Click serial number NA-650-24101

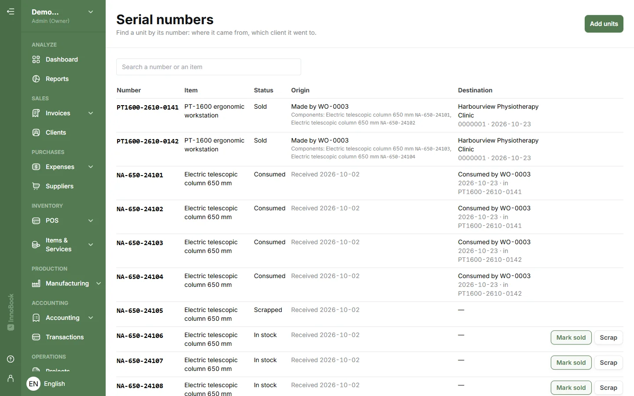[140, 175]
